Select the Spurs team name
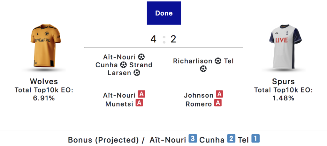The image size is (327, 146). point(284,81)
